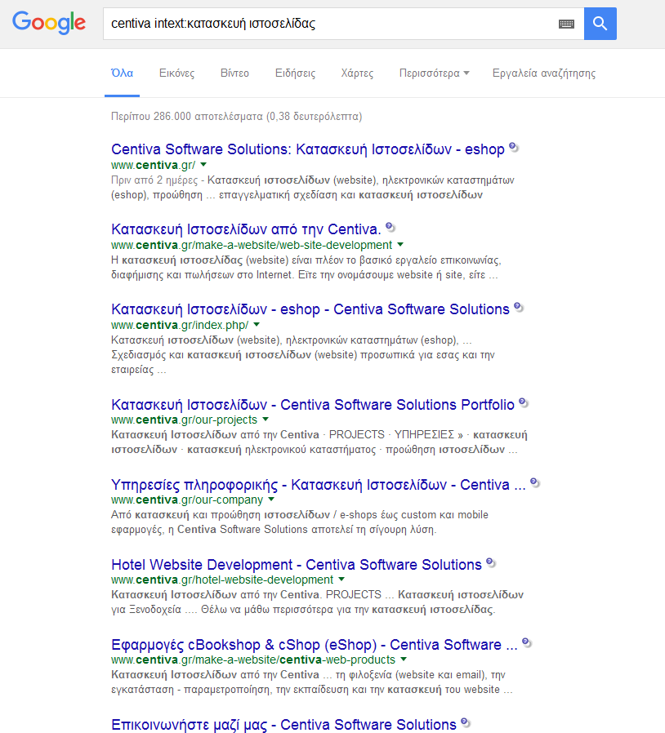Expand arrow next to centiva.gr/index.php/ URL
This screenshot has height=733, width=665.
[x=257, y=324]
